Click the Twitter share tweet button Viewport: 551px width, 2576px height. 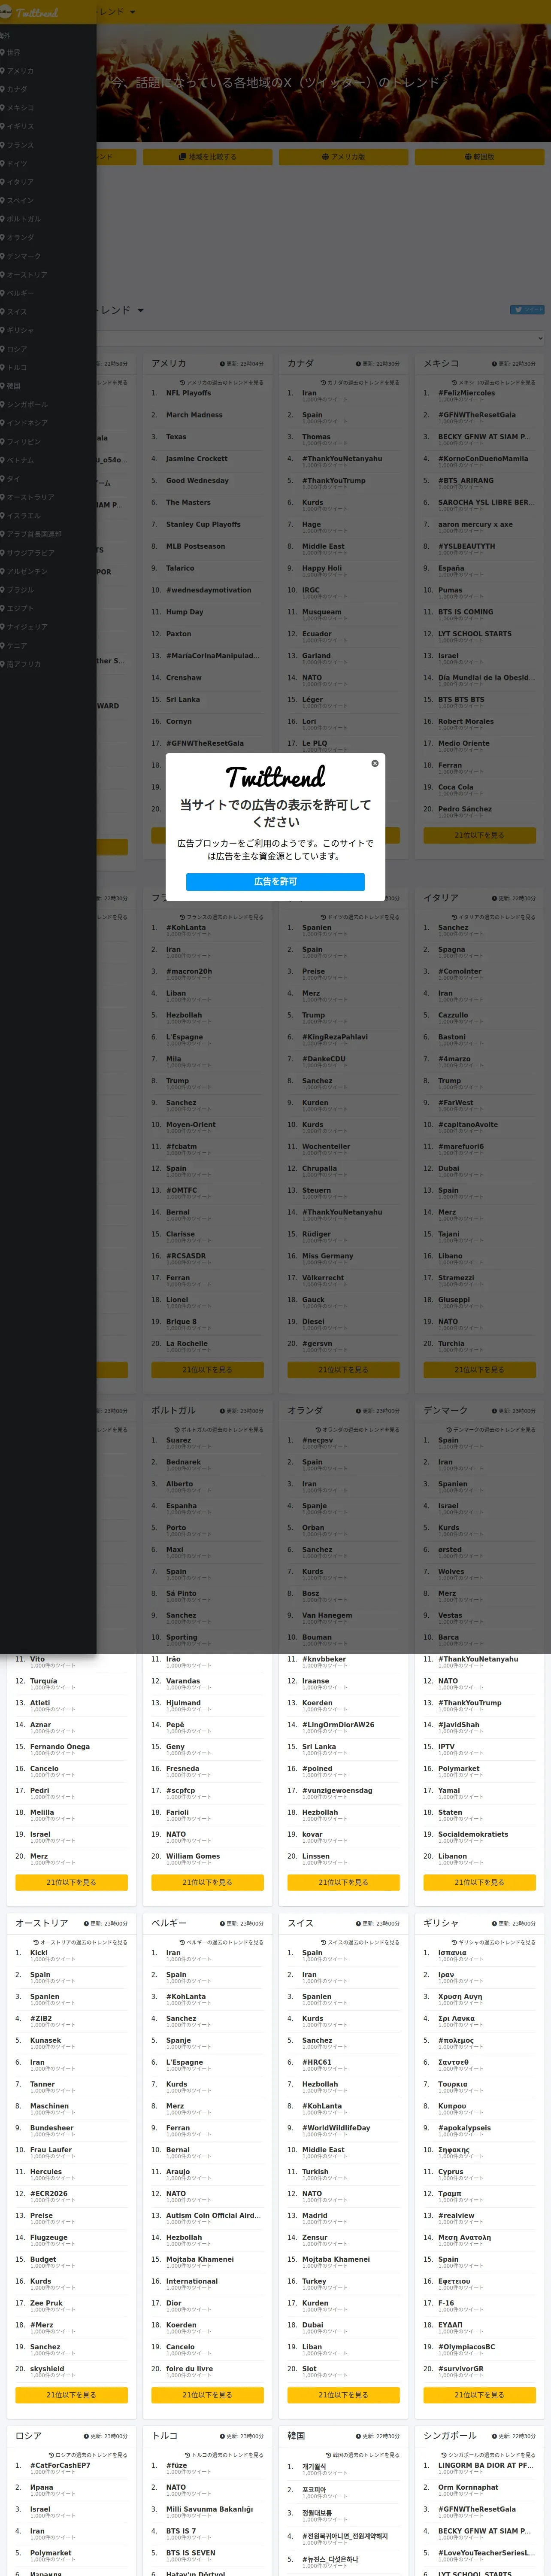pyautogui.click(x=527, y=310)
